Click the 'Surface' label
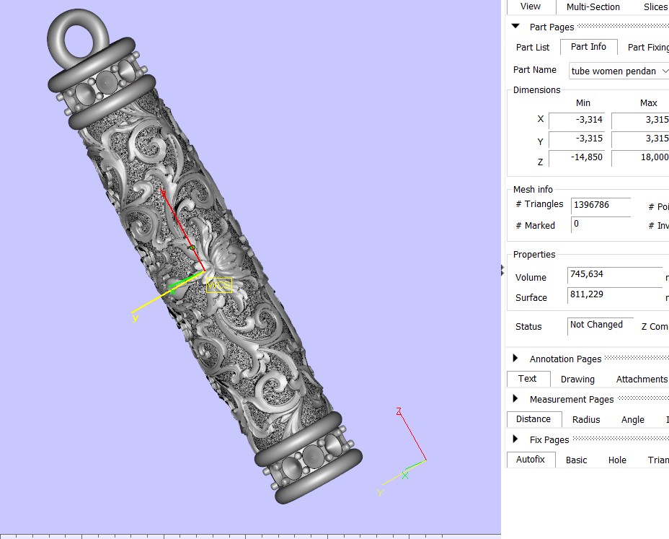669x539 pixels. click(x=531, y=298)
